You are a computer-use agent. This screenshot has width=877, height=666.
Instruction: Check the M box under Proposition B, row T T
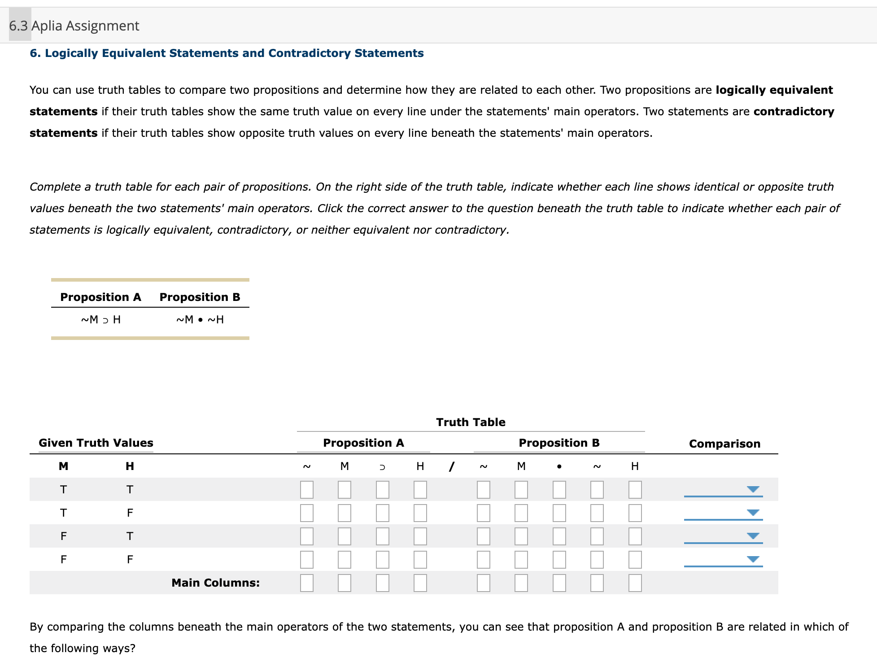[x=521, y=490]
